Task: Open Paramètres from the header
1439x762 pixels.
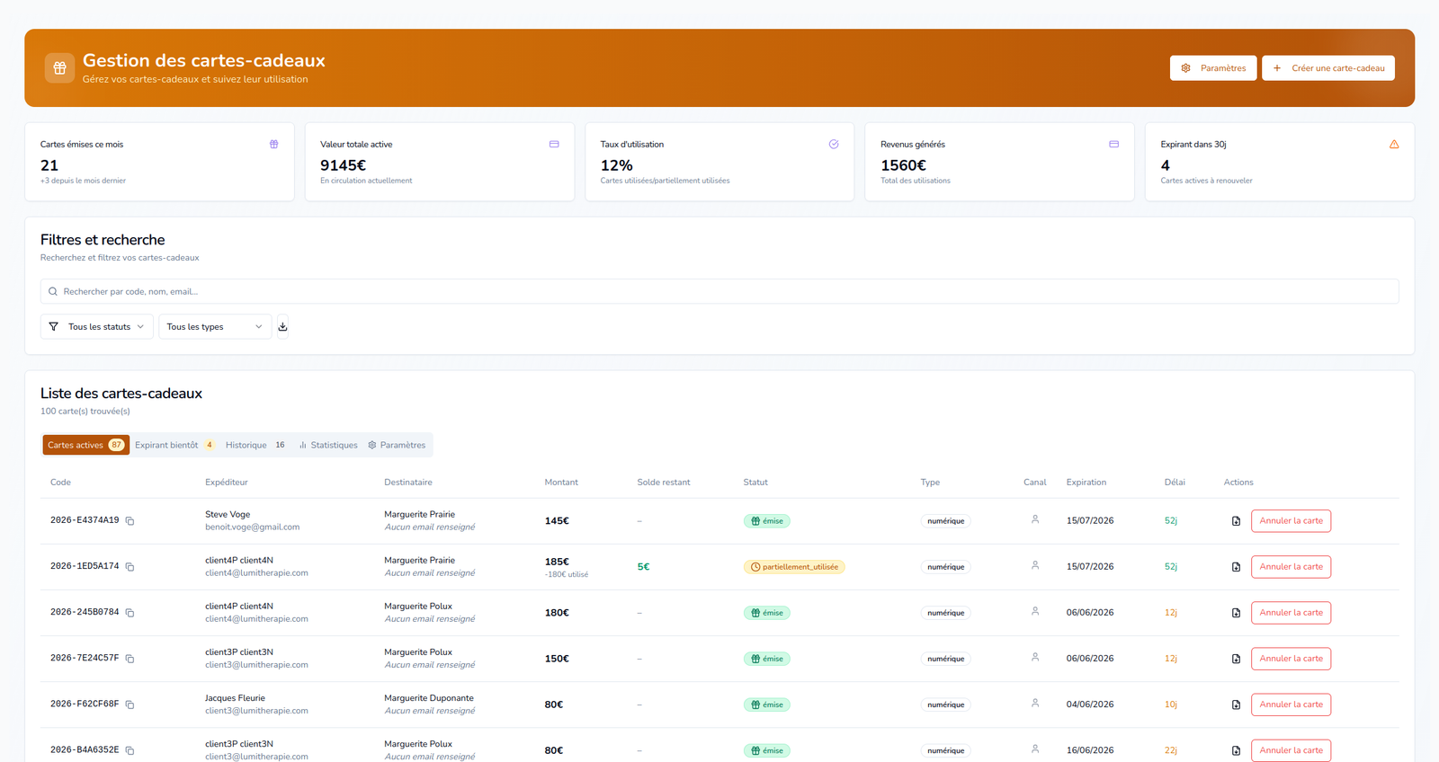Action: tap(1213, 68)
